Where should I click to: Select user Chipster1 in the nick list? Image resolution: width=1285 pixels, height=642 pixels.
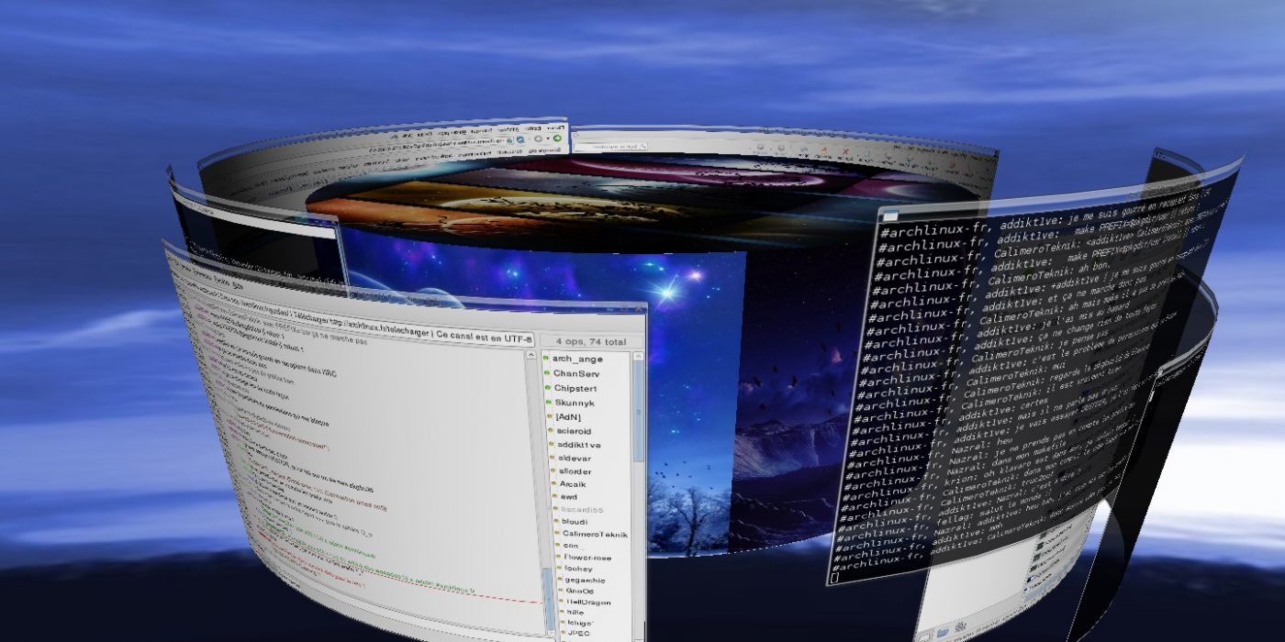point(575,388)
